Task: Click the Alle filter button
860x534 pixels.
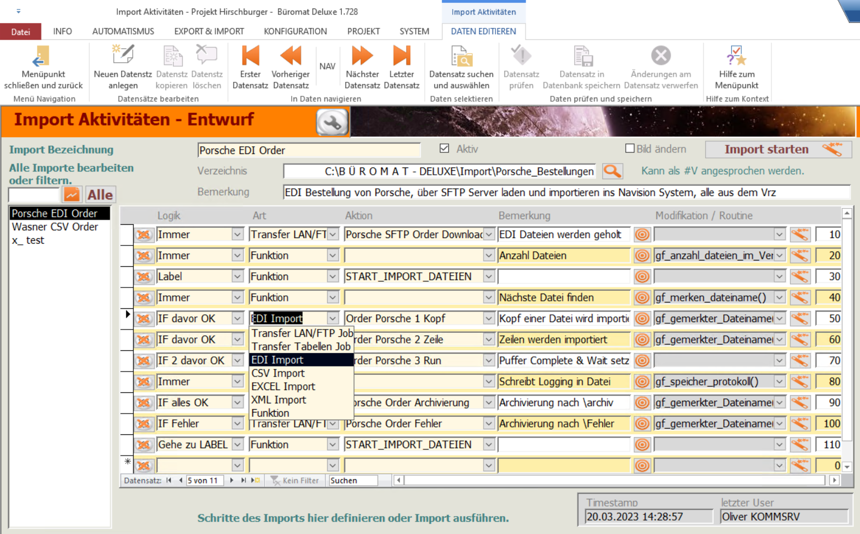Action: click(100, 194)
